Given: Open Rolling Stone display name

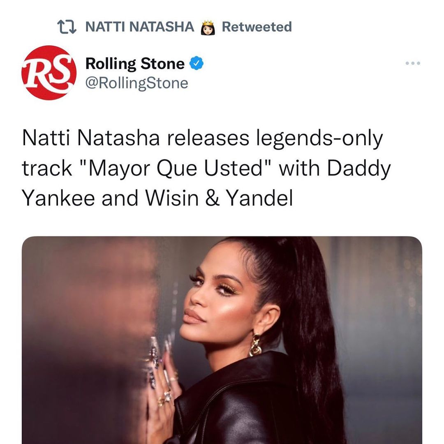Looking at the screenshot, I should click(135, 63).
